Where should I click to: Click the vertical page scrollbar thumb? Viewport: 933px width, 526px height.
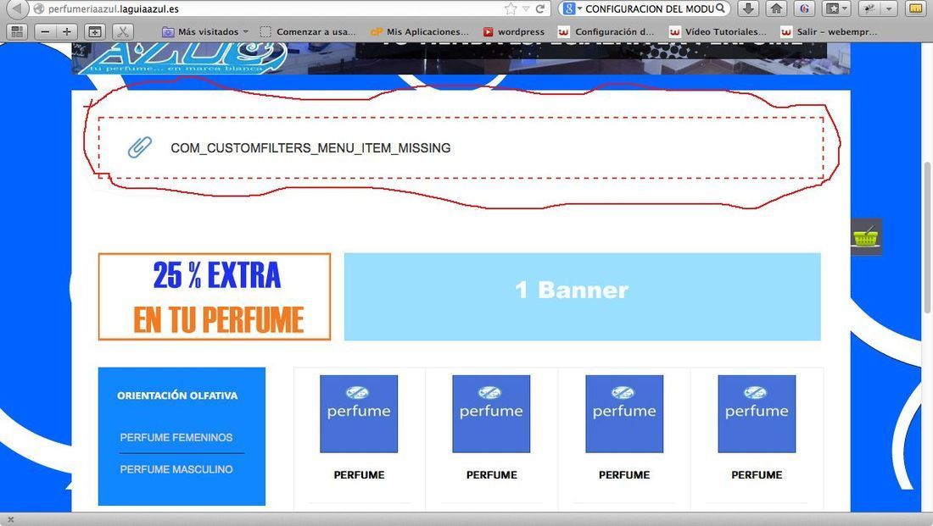tap(928, 238)
